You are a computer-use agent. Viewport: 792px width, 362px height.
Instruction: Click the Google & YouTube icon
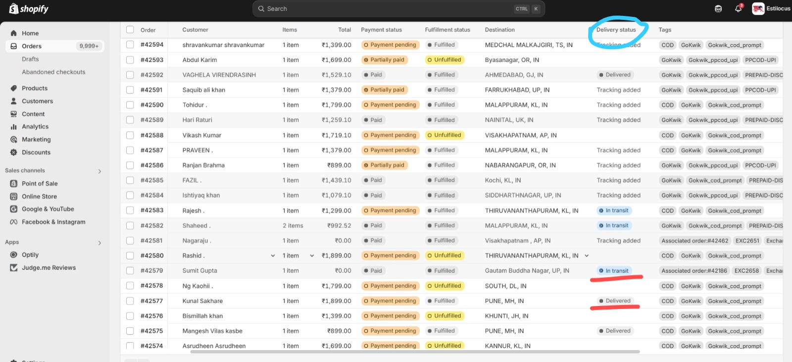[14, 209]
